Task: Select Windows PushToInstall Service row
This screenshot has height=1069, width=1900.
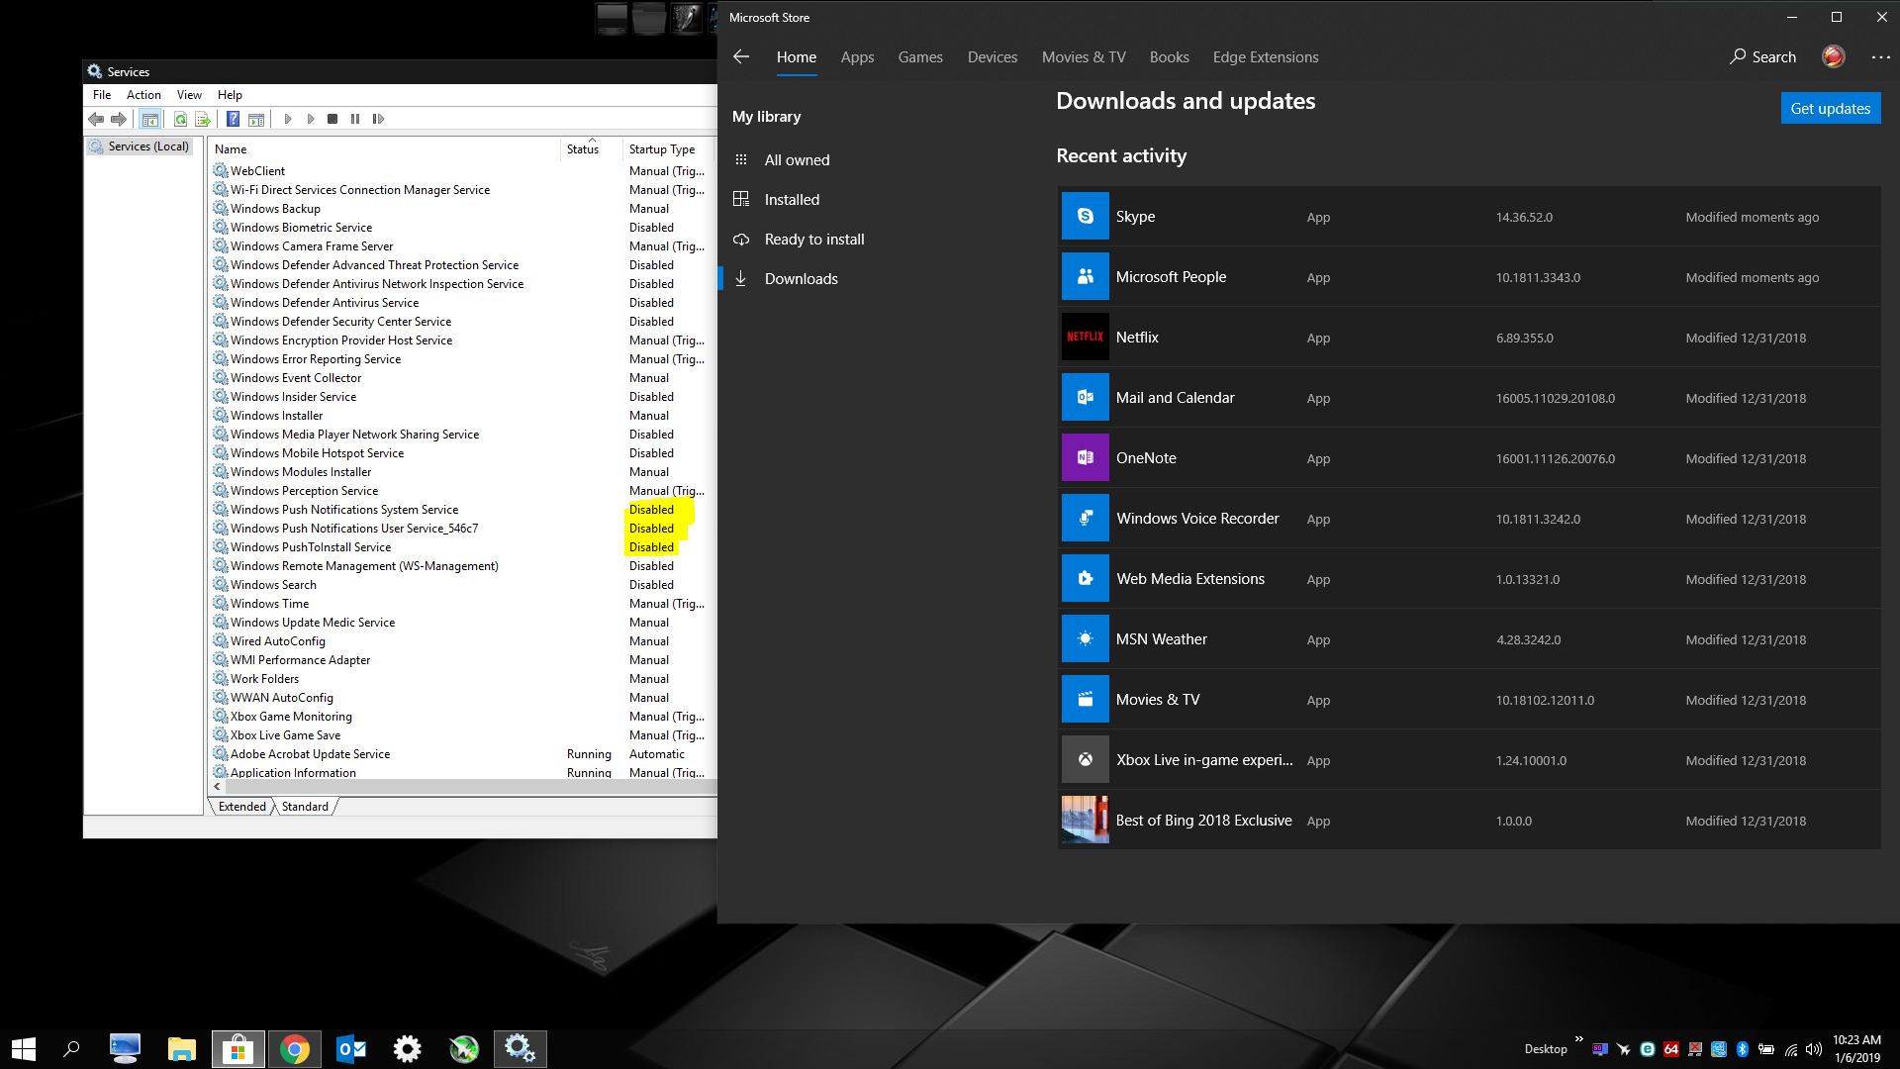Action: point(463,547)
